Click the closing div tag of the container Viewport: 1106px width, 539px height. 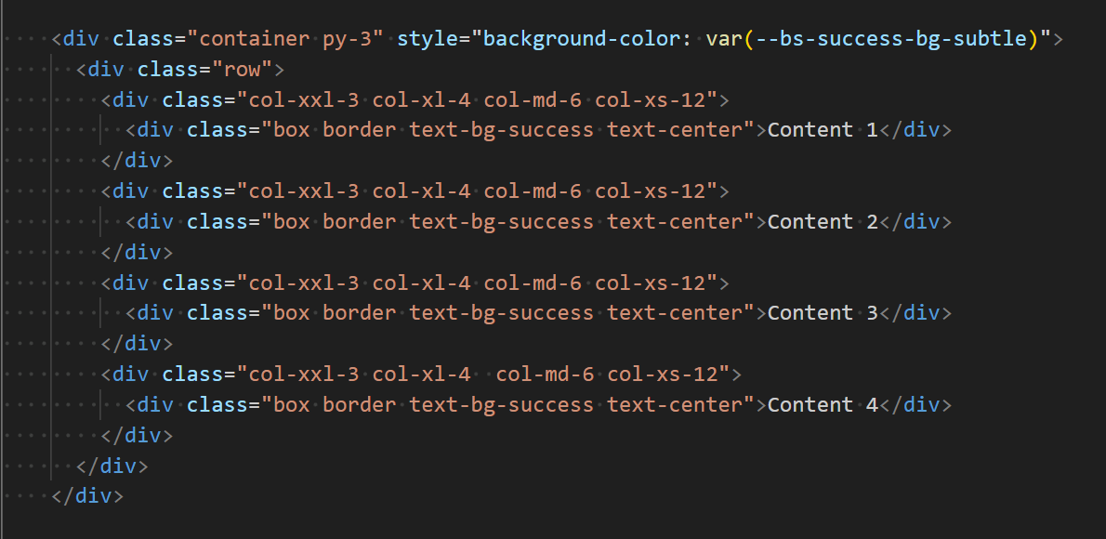pyautogui.click(x=88, y=495)
